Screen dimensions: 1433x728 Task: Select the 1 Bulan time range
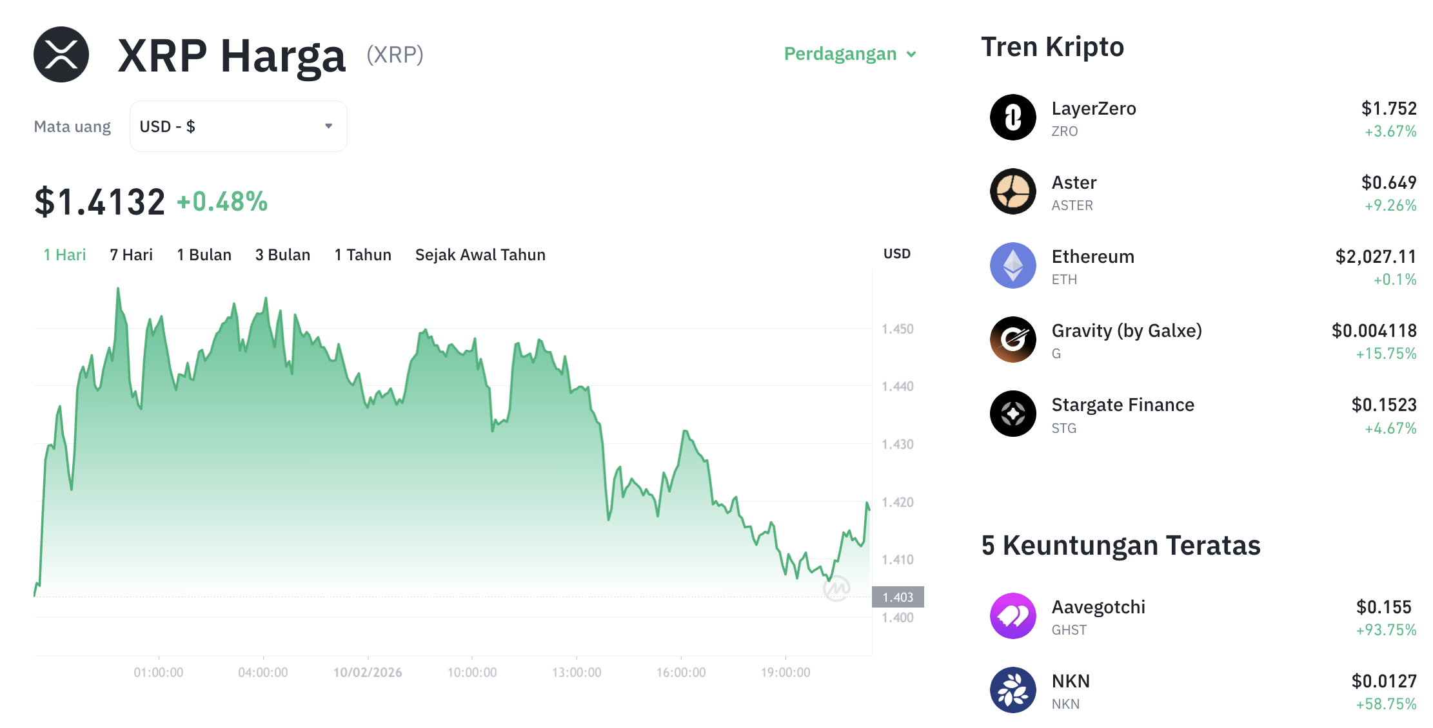click(204, 254)
